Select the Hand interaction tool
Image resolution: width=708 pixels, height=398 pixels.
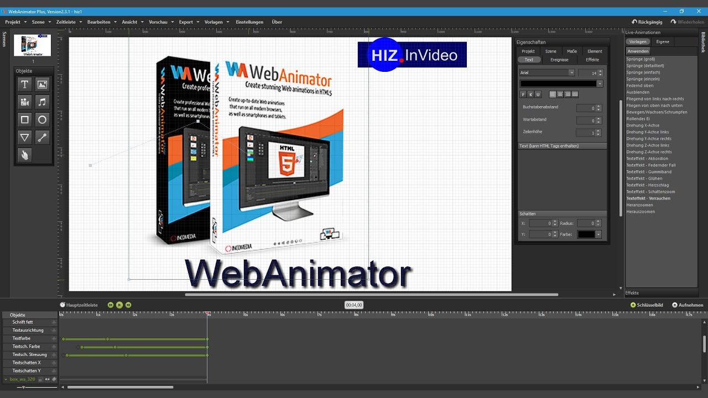pyautogui.click(x=25, y=155)
